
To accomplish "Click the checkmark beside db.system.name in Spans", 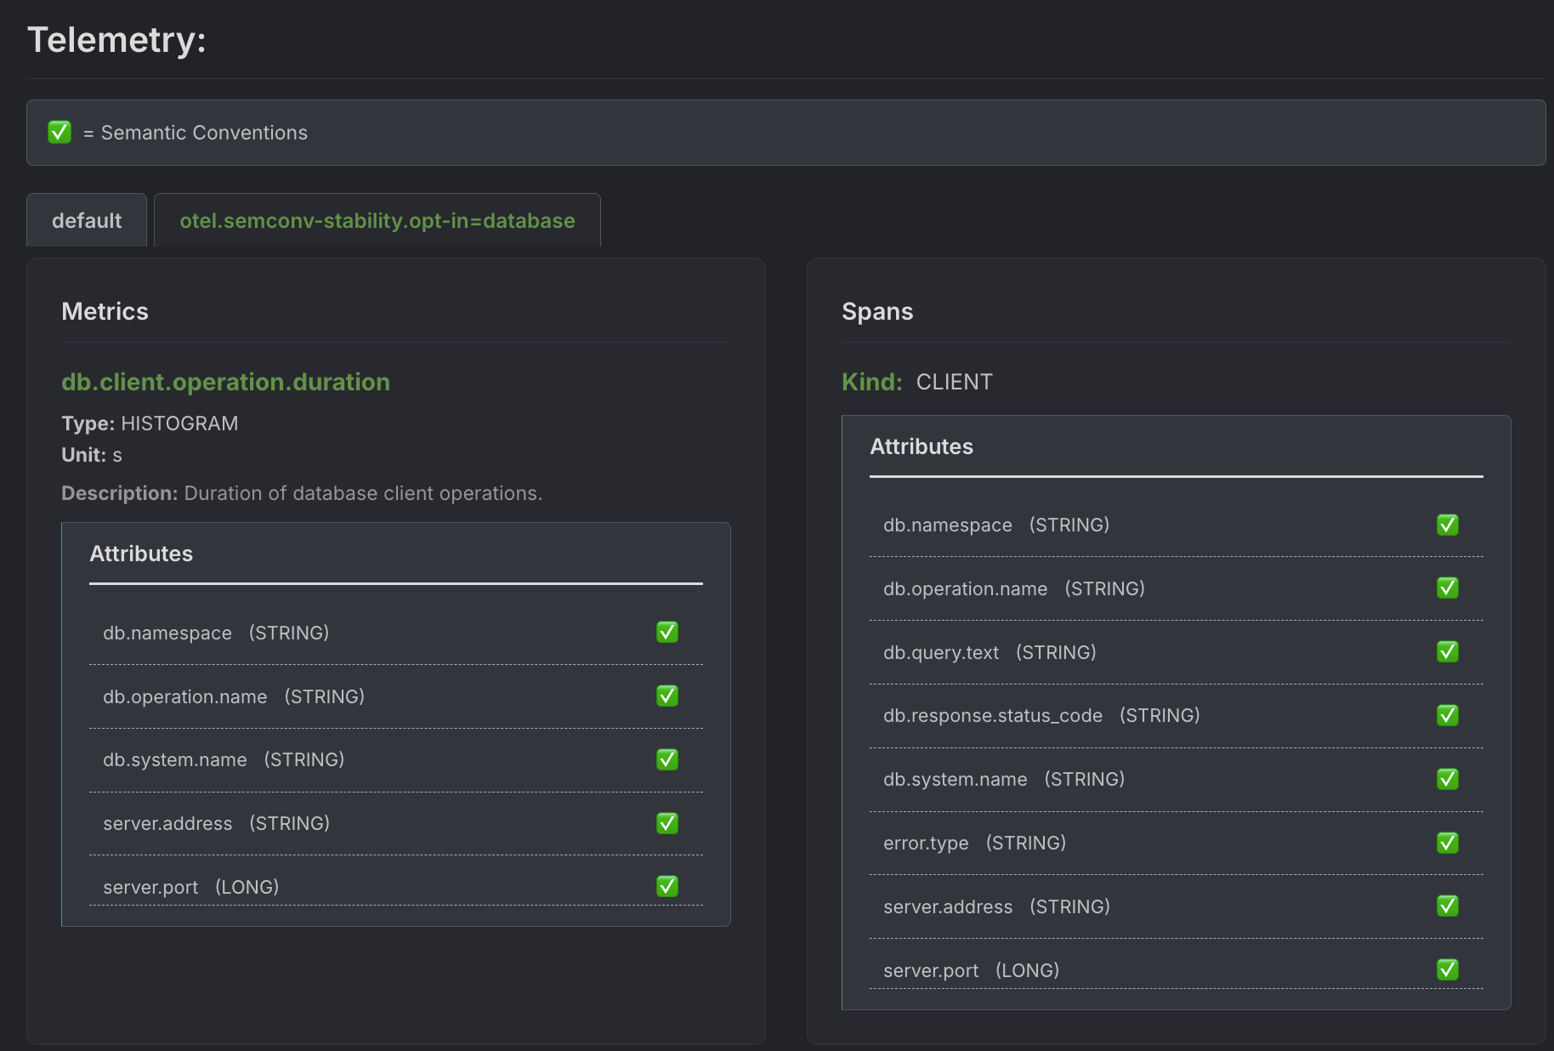I will [x=1448, y=778].
